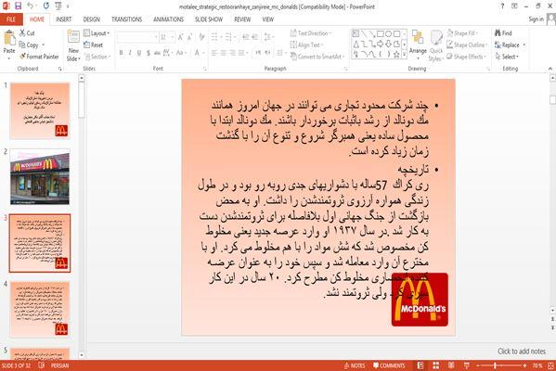Viewport: 556px width, 371px height.
Task: Insert a New Slide
Action: click(73, 46)
